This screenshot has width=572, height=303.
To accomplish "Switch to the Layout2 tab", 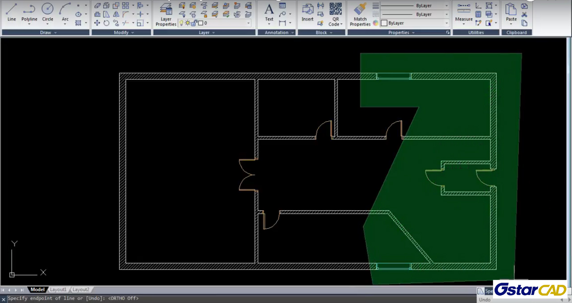I will (81, 290).
